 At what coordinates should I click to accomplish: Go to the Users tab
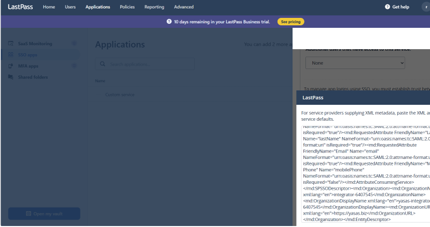click(x=70, y=7)
